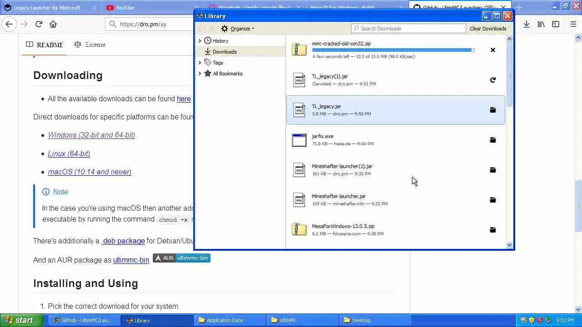Click the security shield tray icon
582x327 pixels.
pyautogui.click(x=532, y=320)
